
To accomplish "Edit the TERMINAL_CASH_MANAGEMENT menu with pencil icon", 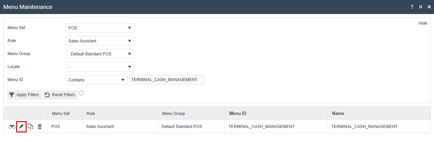I will 21,127.
